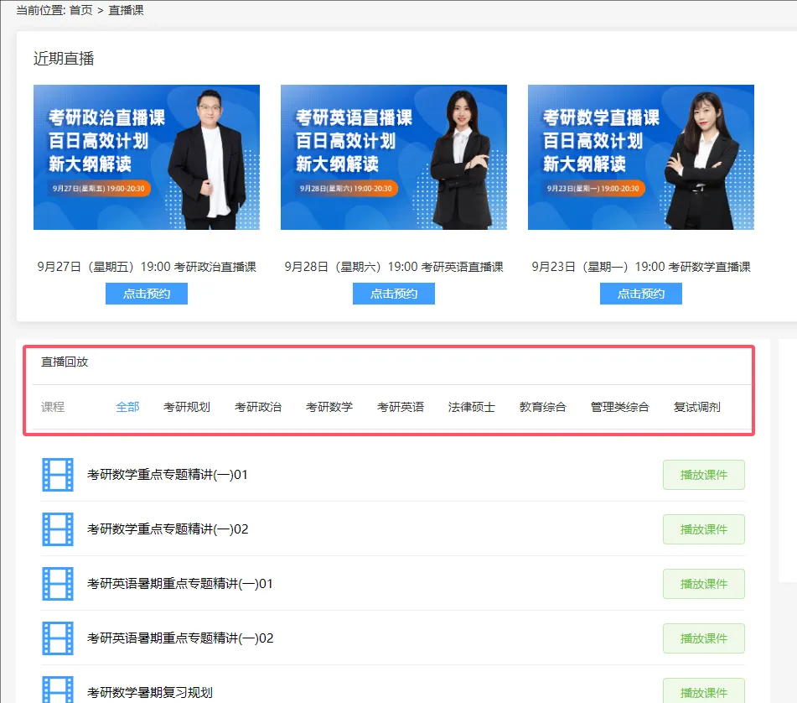Viewport: 797px width, 703px height.
Task: Open the 考研数学重点专题精讲(一)02 course title
Action: (168, 529)
